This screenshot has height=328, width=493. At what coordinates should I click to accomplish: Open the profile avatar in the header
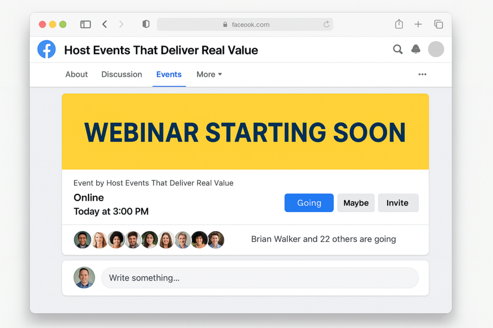click(x=436, y=49)
